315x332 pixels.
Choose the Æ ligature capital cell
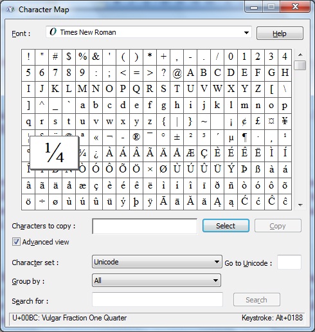tap(190, 154)
